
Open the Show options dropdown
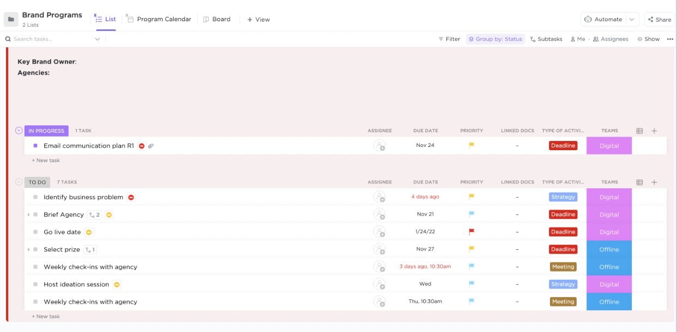tap(649, 39)
